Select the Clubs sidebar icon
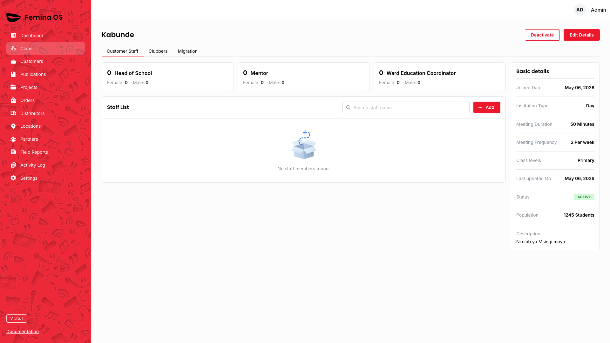This screenshot has height=343, width=610. click(x=13, y=48)
